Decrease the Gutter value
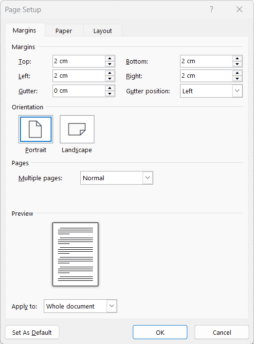The width and height of the screenshot is (254, 344). tap(109, 93)
